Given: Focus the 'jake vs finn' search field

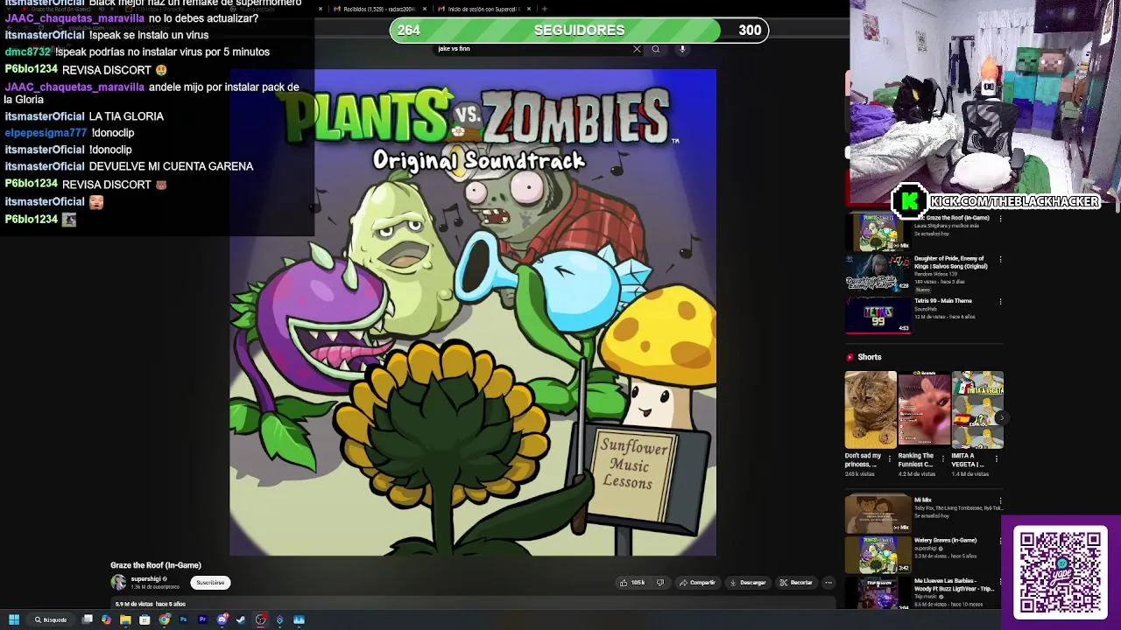Looking at the screenshot, I should (532, 49).
